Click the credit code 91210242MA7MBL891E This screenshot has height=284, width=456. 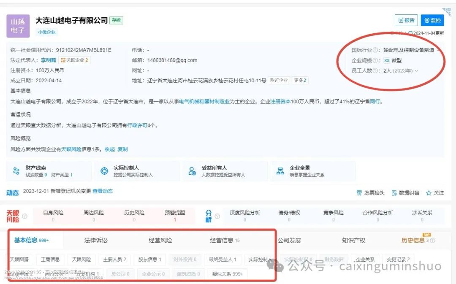pos(84,50)
